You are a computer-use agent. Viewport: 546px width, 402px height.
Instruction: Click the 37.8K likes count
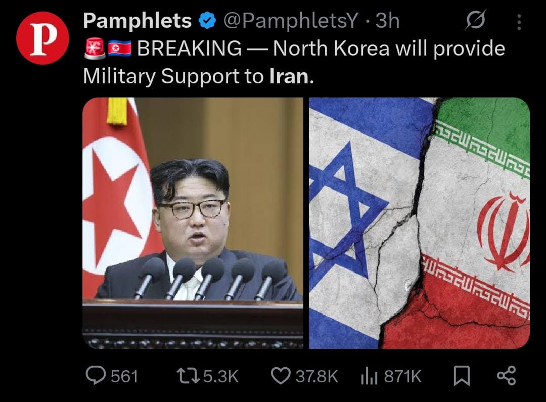(317, 376)
